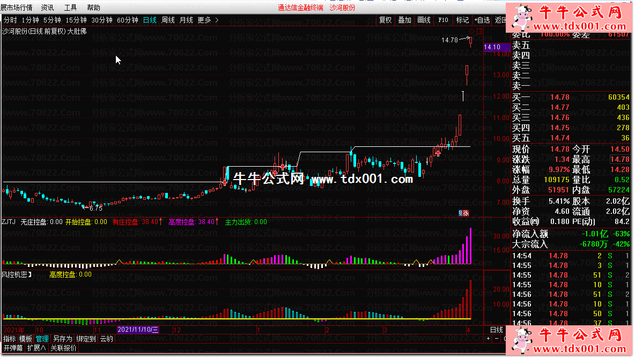The width and height of the screenshot is (635, 358).
Task: Click the chart title 沙河股份(日线,前复权) 大肚佛
Action: click(x=44, y=31)
